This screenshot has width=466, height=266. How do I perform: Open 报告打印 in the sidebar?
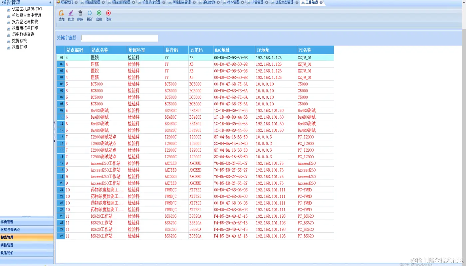(x=19, y=47)
